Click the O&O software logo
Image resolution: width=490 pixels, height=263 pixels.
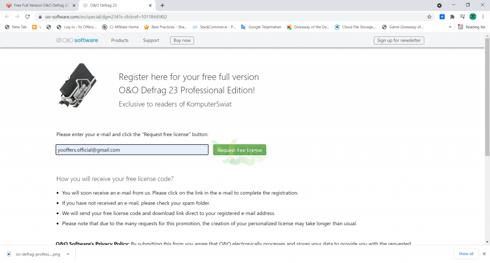click(77, 40)
